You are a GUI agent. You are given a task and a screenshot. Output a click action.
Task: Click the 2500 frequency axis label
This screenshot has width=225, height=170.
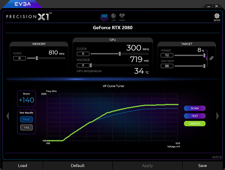coord(44,94)
